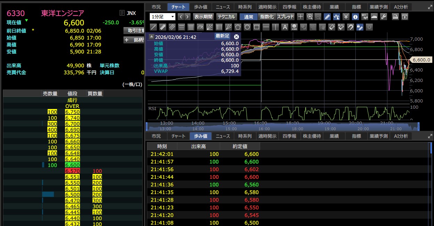The image size is (434, 226).
Task: Select the Fibonacci arc drawing tool
Action: pos(200,27)
